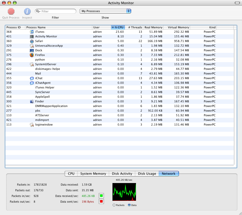
Task: Click the red data sent color swatch
Action: coord(101,201)
